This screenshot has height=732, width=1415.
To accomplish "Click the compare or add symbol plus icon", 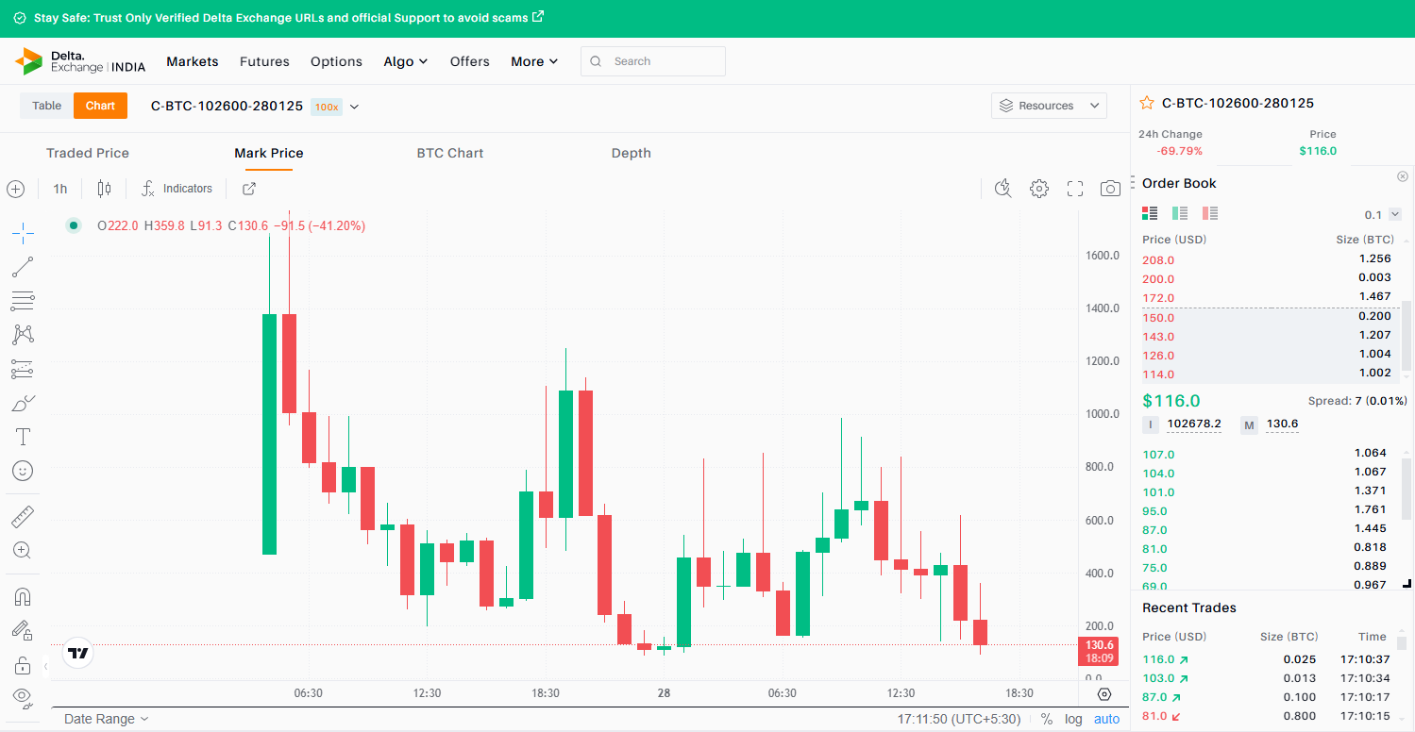I will tap(15, 189).
